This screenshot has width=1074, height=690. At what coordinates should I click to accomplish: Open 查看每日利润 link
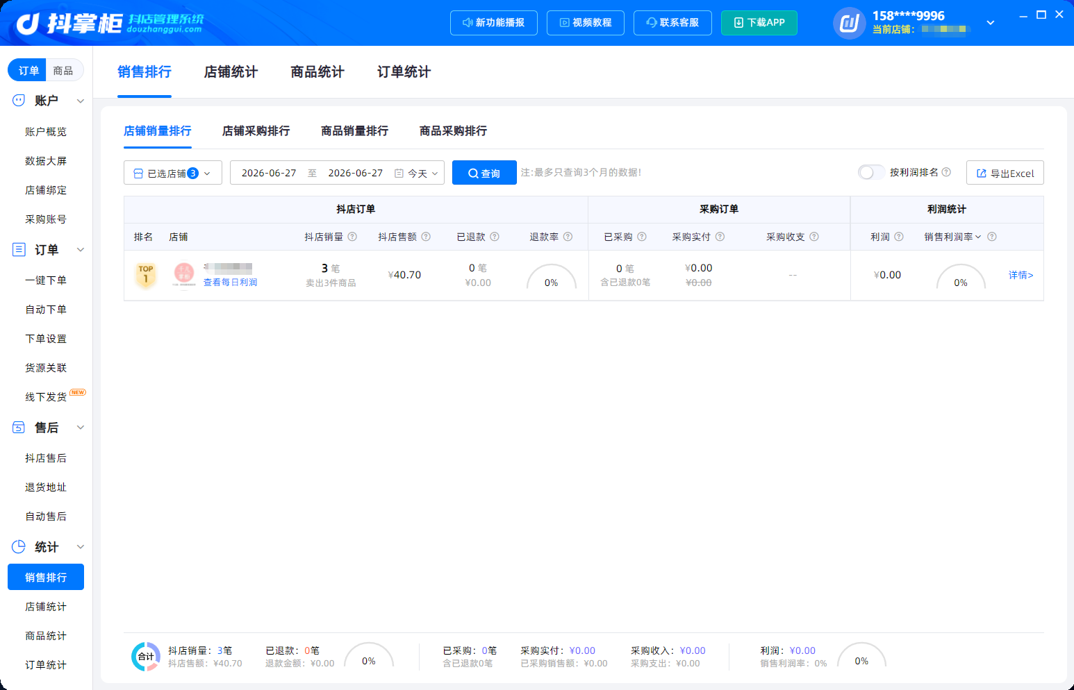tap(230, 283)
